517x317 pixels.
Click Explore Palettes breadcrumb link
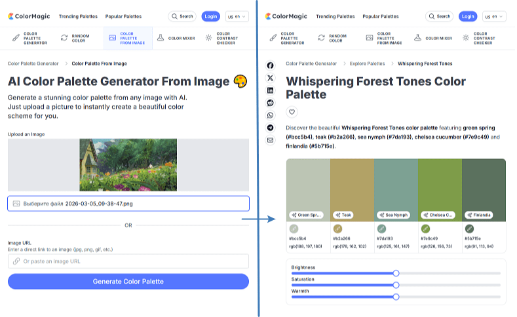point(367,64)
